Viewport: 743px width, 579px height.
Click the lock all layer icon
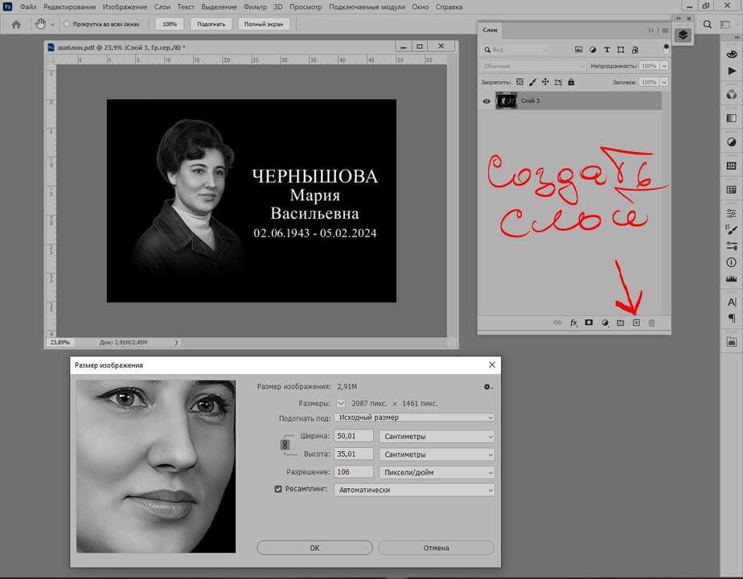(571, 82)
